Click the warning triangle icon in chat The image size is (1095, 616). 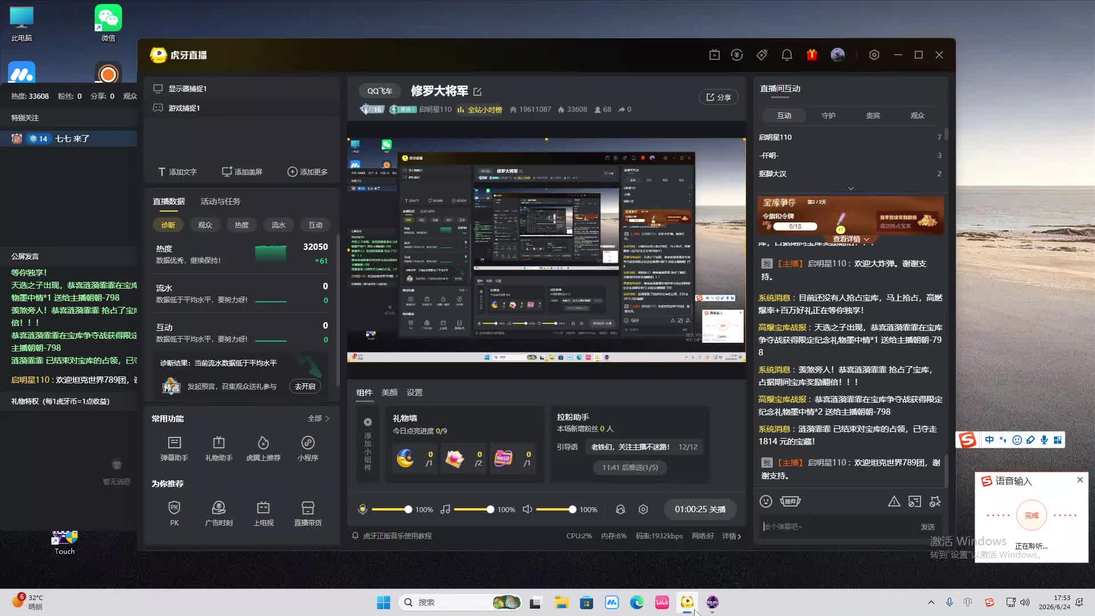coord(894,501)
